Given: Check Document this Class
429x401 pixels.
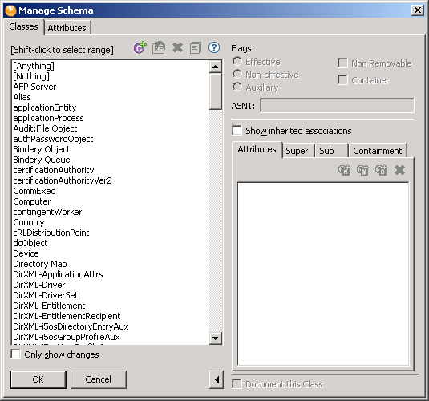Looking at the screenshot, I should click(x=237, y=383).
